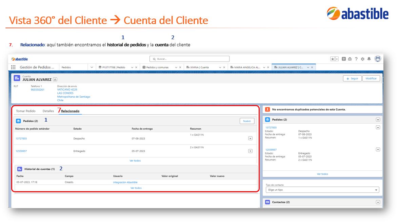Open the setup gear icon
This screenshot has width=399, height=224.
(363, 59)
